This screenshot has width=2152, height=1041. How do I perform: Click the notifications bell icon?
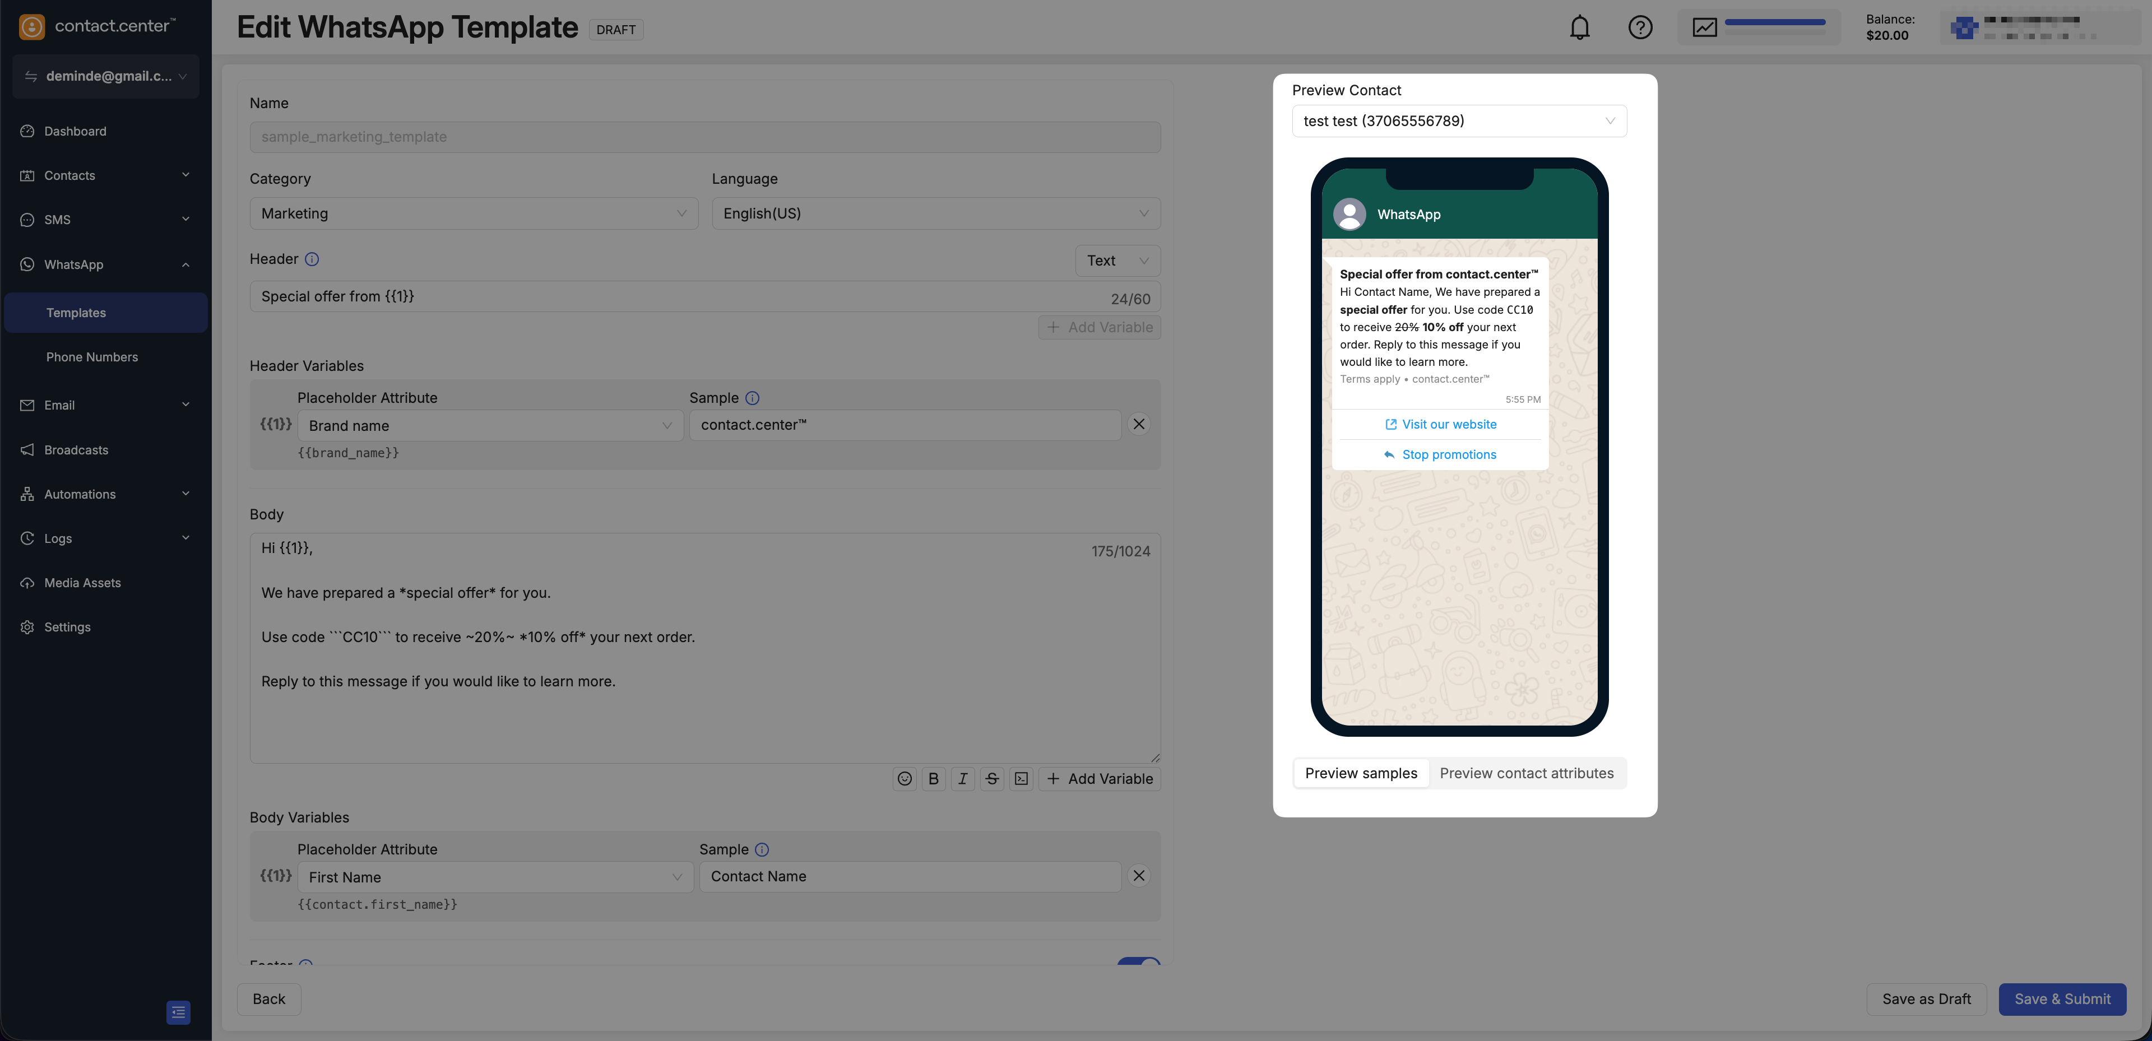coord(1579,27)
